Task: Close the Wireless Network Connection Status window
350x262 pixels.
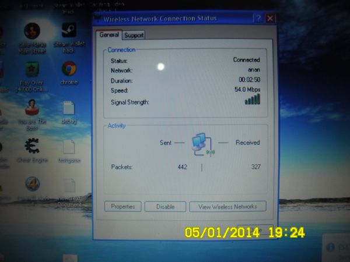Action: (x=269, y=18)
